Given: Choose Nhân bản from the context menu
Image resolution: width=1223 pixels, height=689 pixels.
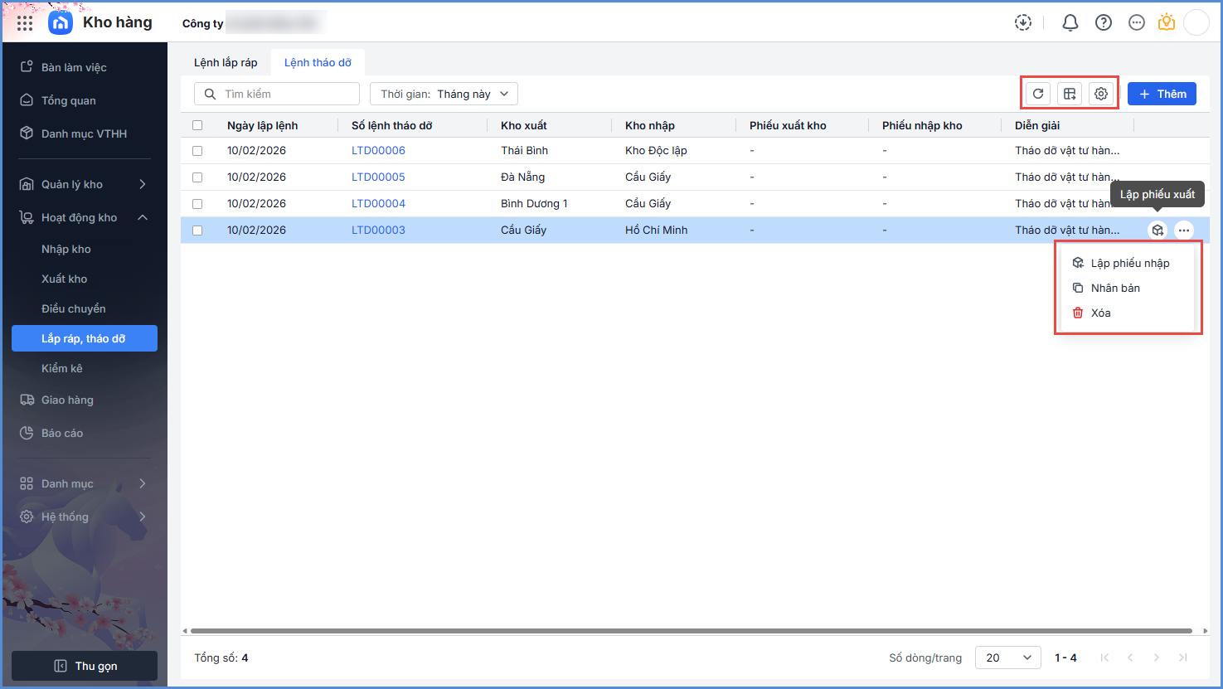Looking at the screenshot, I should (1115, 288).
